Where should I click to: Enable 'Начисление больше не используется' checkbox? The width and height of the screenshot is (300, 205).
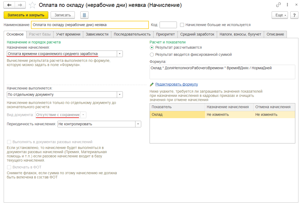(182, 25)
